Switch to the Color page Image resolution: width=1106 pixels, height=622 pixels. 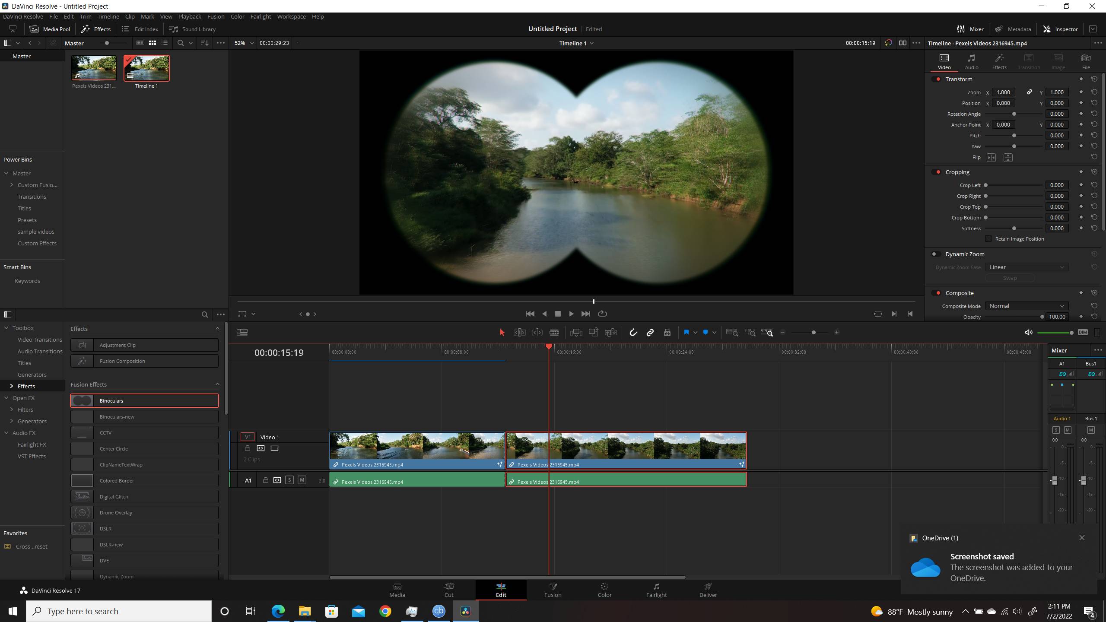604,590
